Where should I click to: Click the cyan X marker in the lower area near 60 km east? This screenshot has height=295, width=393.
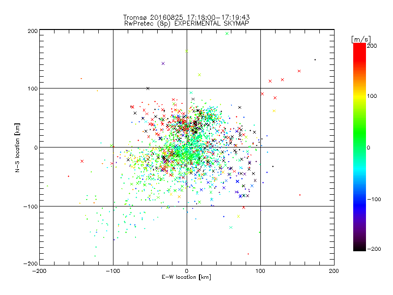click(231, 227)
